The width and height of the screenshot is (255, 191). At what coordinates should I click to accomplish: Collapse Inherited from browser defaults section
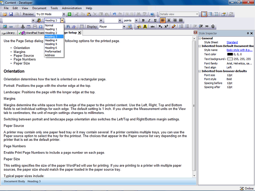200,71
